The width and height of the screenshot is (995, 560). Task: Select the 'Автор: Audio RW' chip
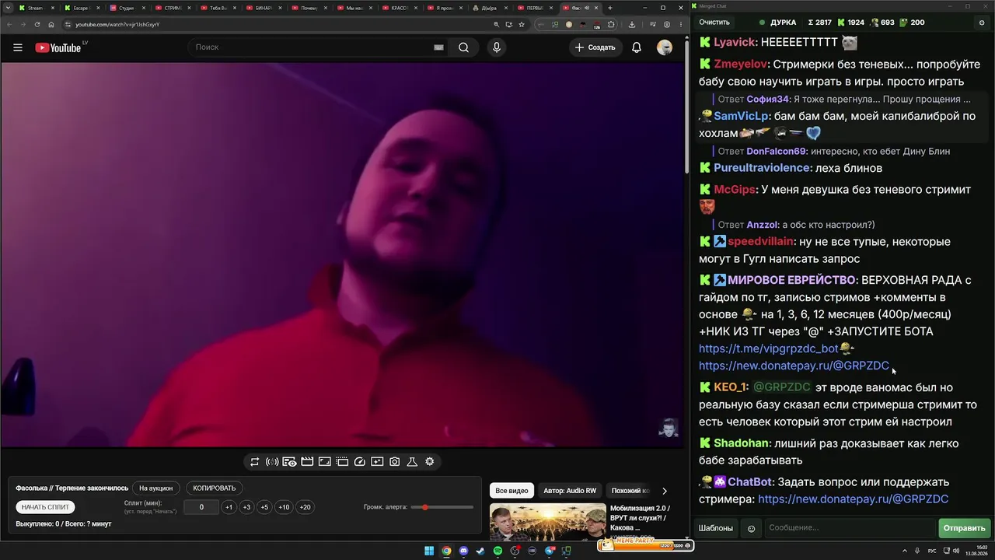[570, 491]
